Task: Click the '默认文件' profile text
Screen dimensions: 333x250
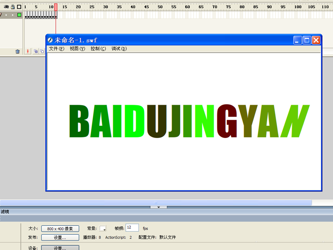Action: tap(168, 237)
